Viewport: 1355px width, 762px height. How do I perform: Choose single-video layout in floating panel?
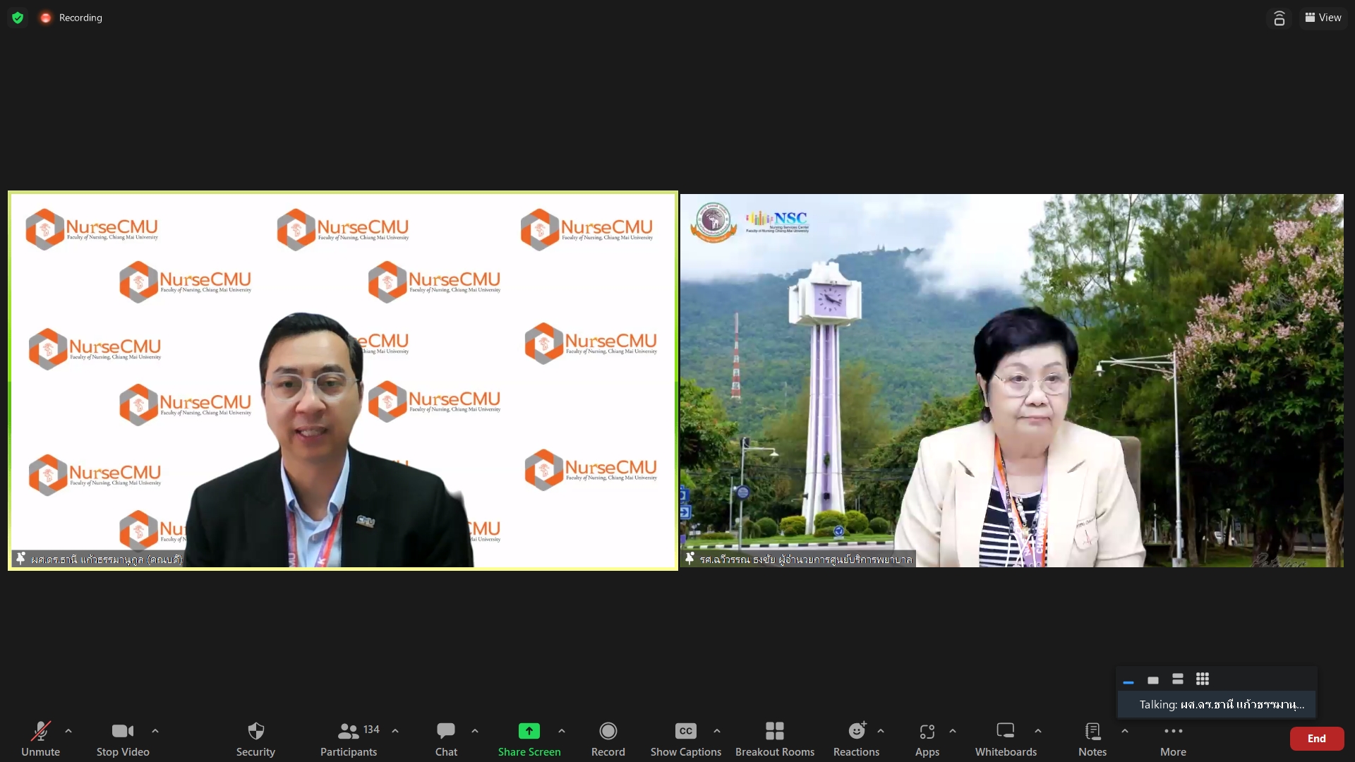[1152, 680]
